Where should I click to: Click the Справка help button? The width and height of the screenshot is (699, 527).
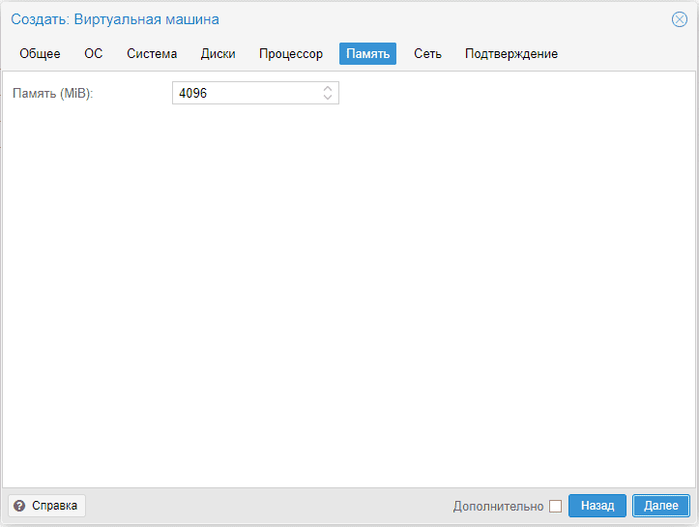(46, 506)
